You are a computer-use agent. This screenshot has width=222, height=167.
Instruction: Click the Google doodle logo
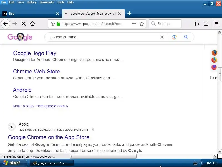(x=20, y=37)
